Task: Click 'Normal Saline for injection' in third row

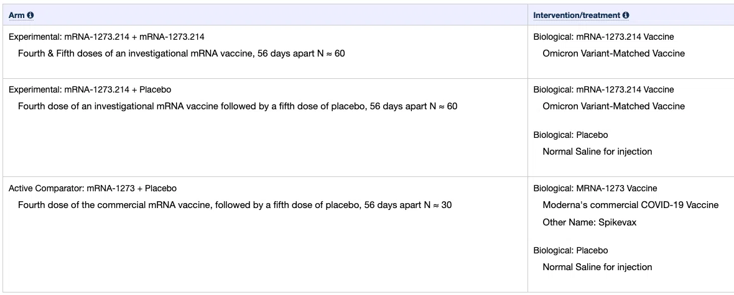Action: click(x=597, y=267)
